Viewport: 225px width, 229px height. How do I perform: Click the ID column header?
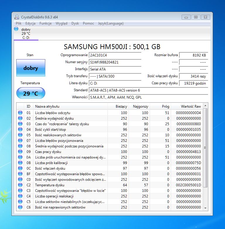28,106
